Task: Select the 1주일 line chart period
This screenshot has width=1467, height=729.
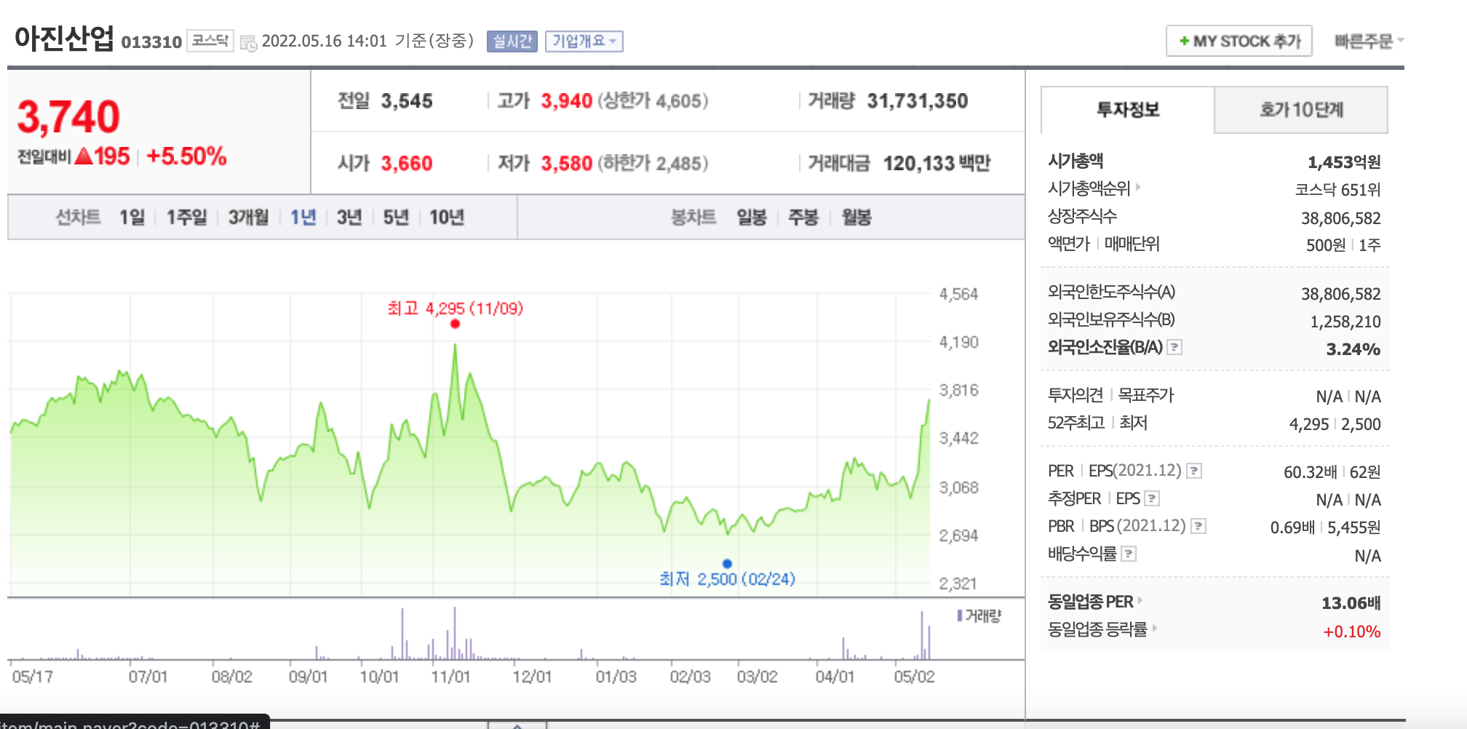Action: (x=187, y=217)
